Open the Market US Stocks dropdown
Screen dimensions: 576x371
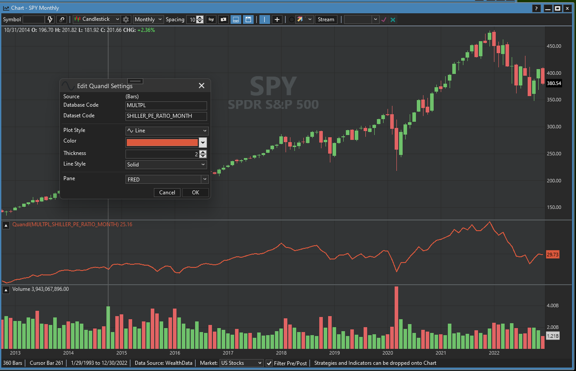(242, 363)
